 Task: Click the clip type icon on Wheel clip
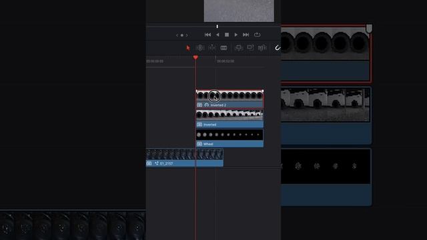click(x=199, y=144)
